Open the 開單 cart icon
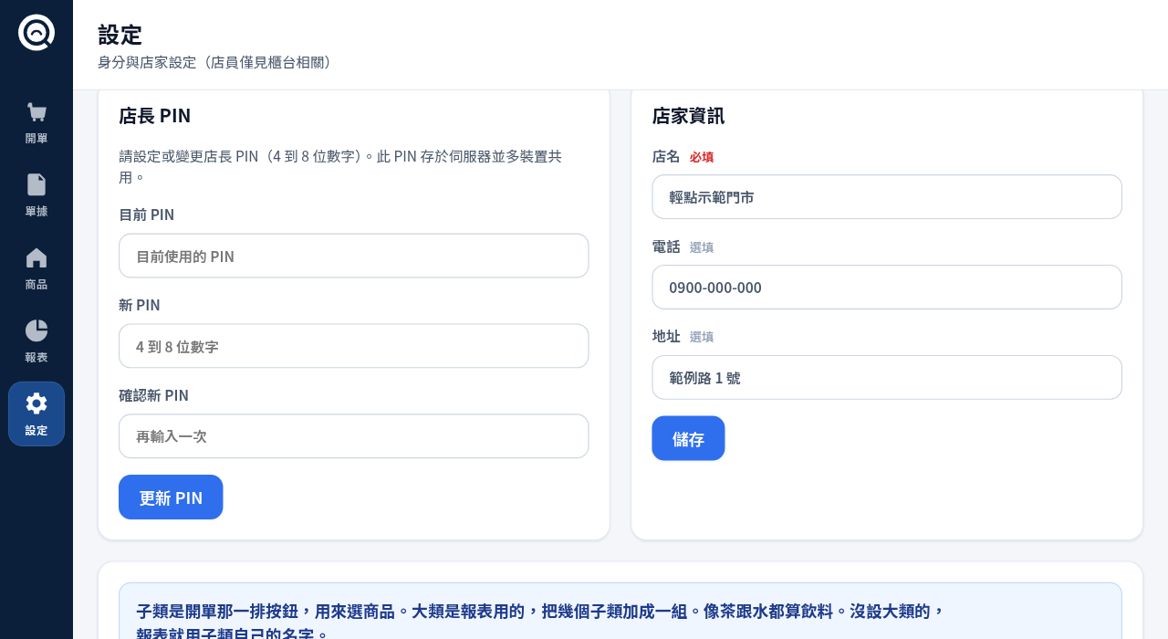This screenshot has width=1168, height=639. pos(36,112)
